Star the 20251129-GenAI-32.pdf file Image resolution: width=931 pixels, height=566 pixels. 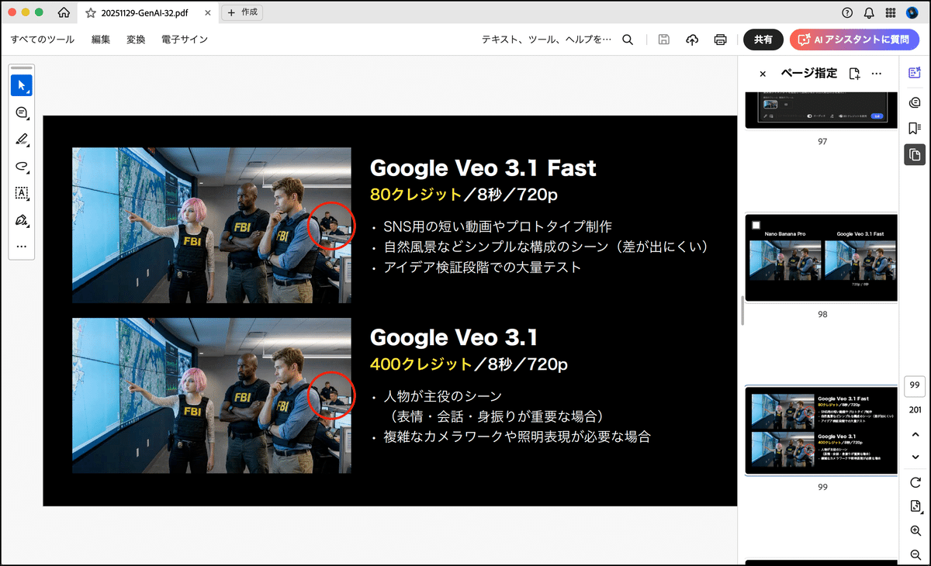(x=91, y=13)
